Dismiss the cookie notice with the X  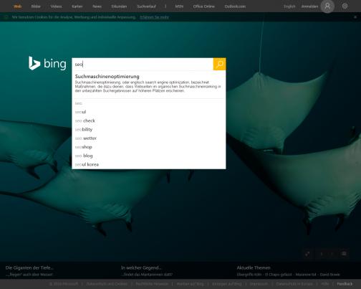pyautogui.click(x=355, y=17)
